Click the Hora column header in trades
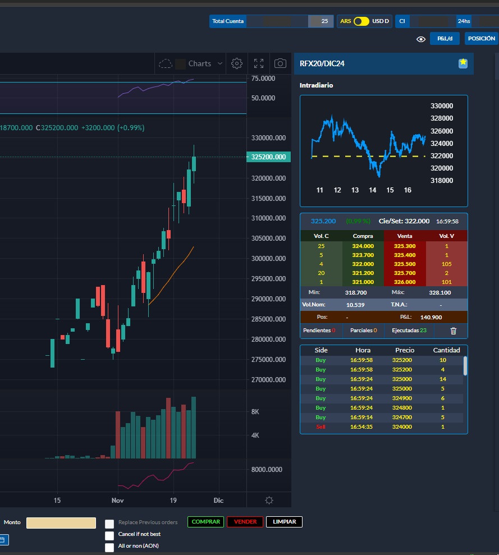The height and width of the screenshot is (555, 499). (x=363, y=350)
